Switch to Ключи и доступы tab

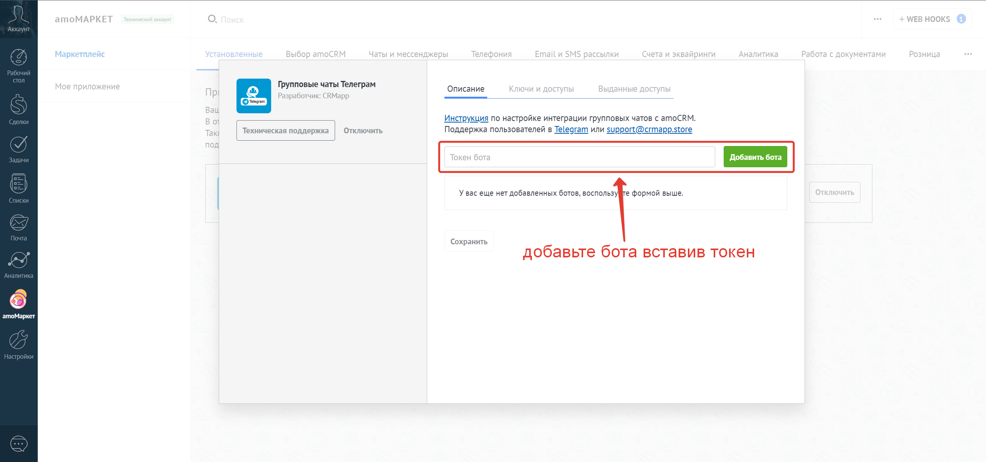[x=541, y=89]
